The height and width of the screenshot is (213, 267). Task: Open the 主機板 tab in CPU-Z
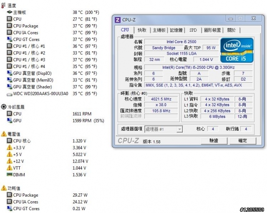[159, 30]
